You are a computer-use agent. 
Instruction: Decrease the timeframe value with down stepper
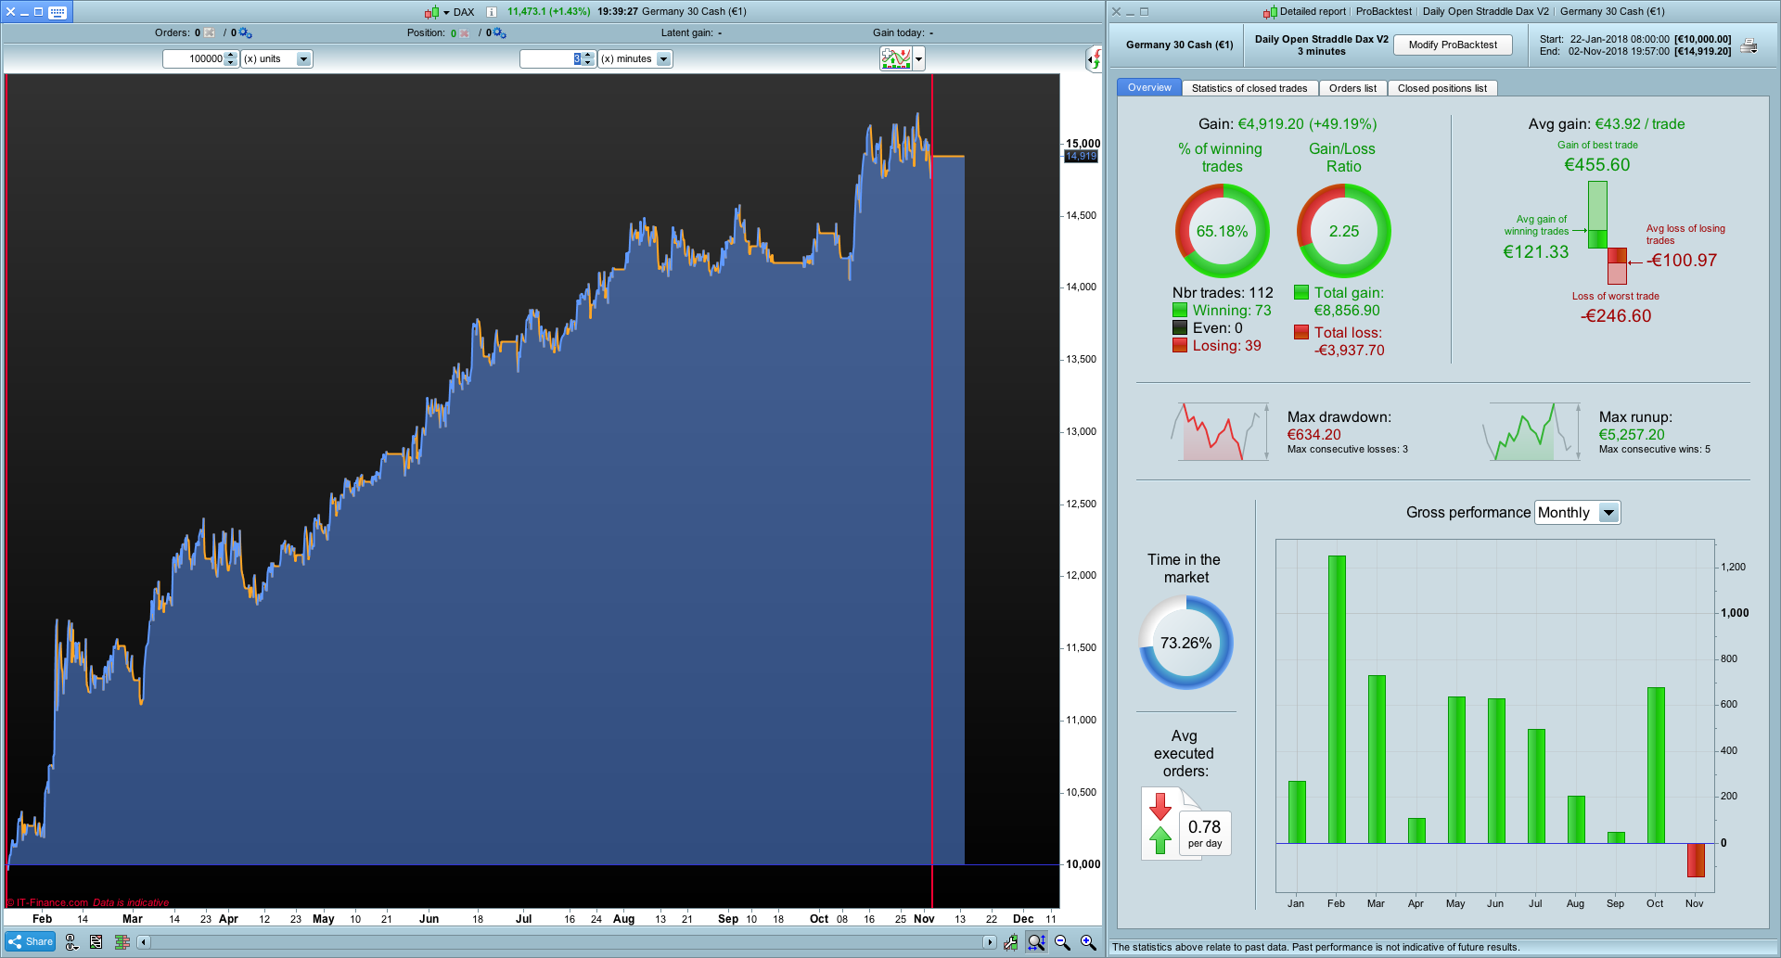(589, 63)
